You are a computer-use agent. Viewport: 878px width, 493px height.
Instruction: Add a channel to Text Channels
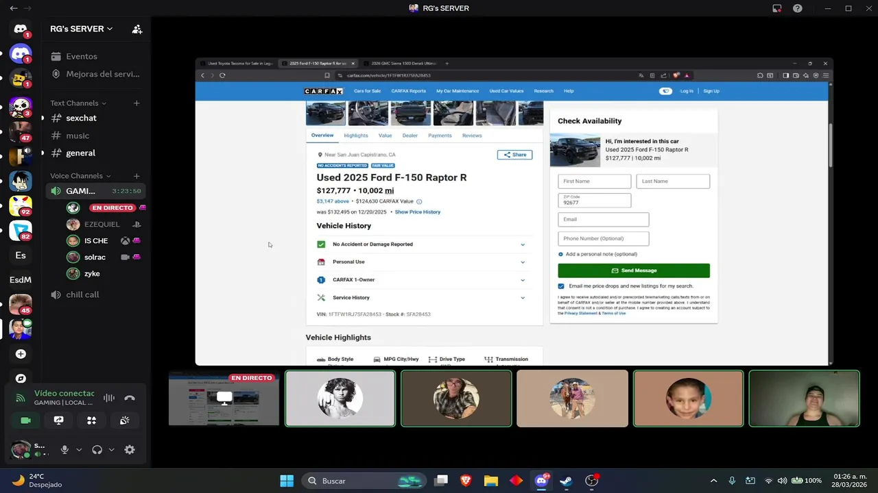pyautogui.click(x=137, y=103)
